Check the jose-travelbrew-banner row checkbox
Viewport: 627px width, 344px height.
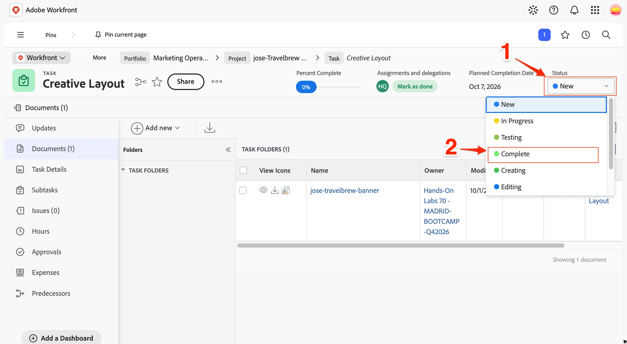(x=243, y=190)
